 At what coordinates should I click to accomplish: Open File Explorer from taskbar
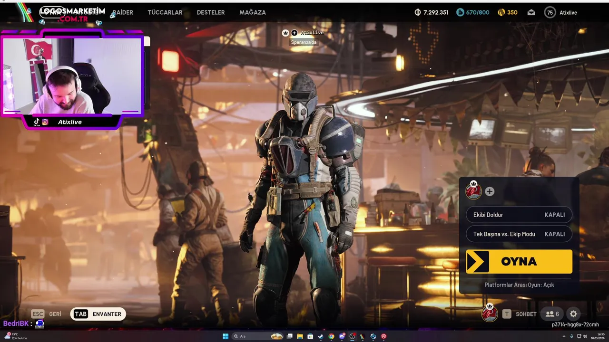pyautogui.click(x=300, y=336)
